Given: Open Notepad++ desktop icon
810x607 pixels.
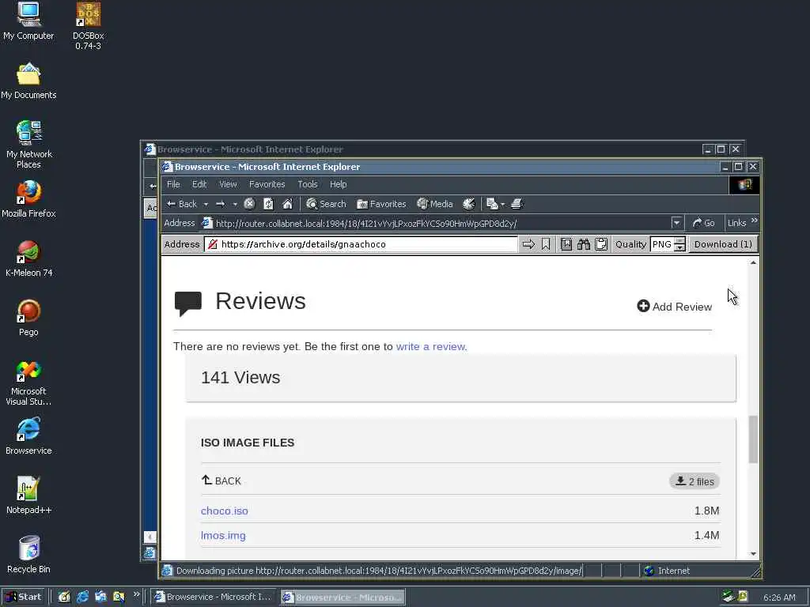Looking at the screenshot, I should 28,496.
